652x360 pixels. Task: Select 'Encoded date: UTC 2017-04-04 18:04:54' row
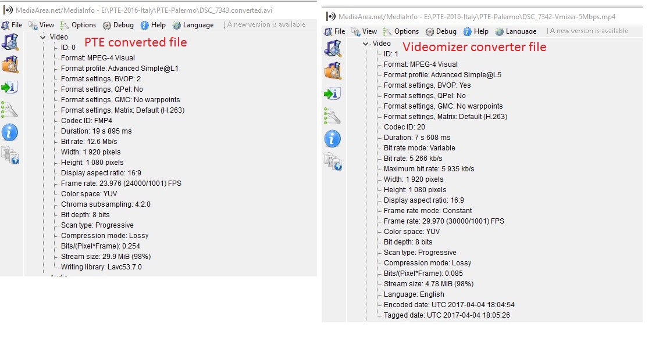click(449, 305)
